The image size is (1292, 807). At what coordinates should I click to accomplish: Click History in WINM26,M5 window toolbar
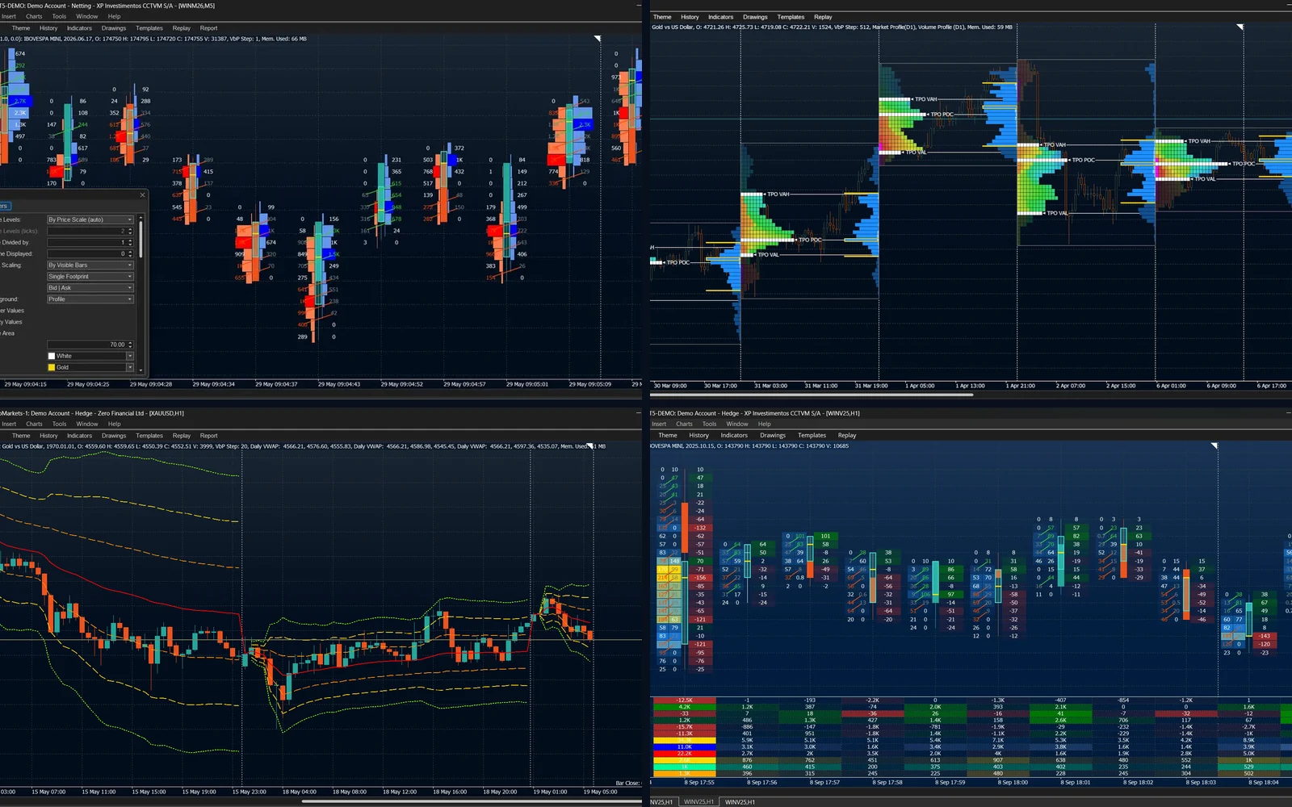(x=48, y=28)
